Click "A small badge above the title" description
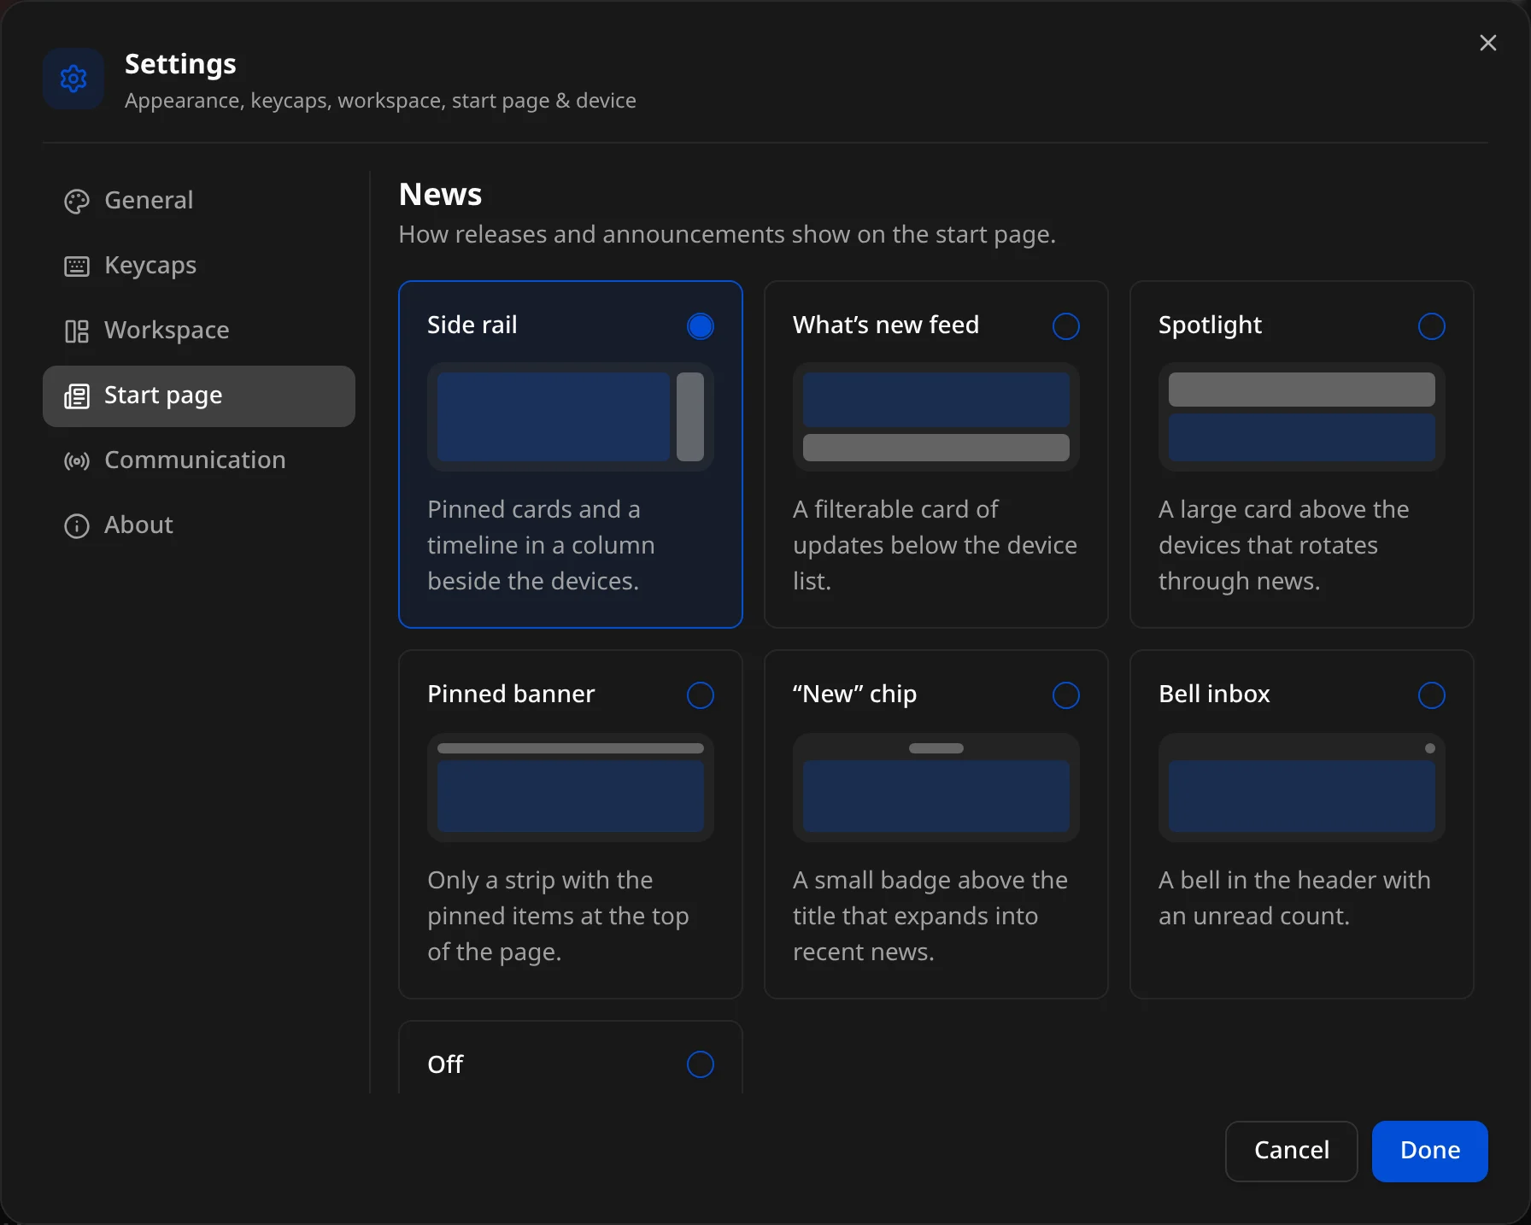 pos(930,916)
